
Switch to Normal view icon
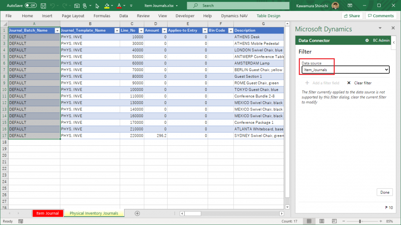[x=309, y=221]
